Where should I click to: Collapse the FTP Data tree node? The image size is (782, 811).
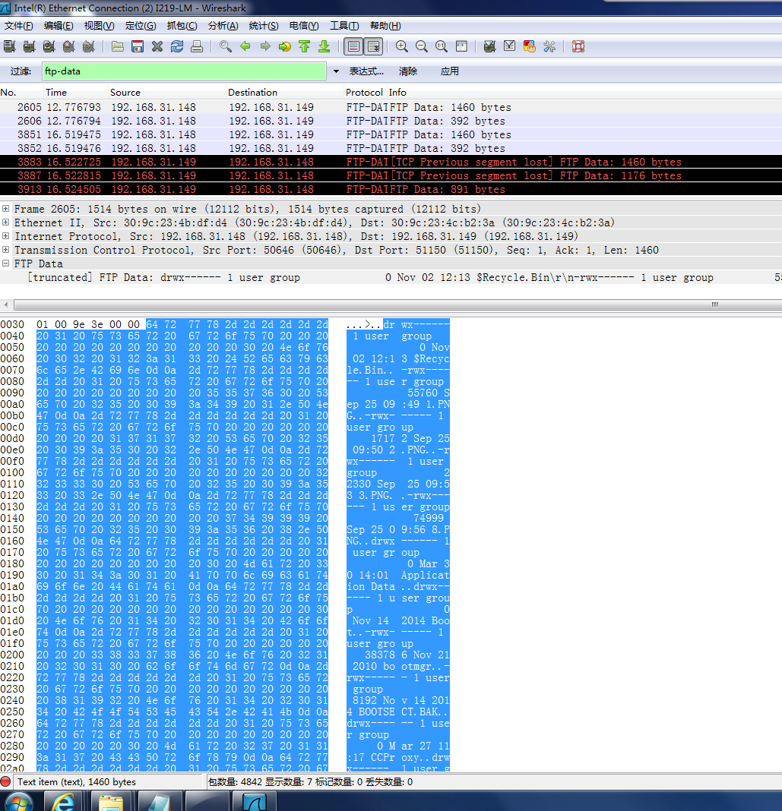pyautogui.click(x=5, y=263)
